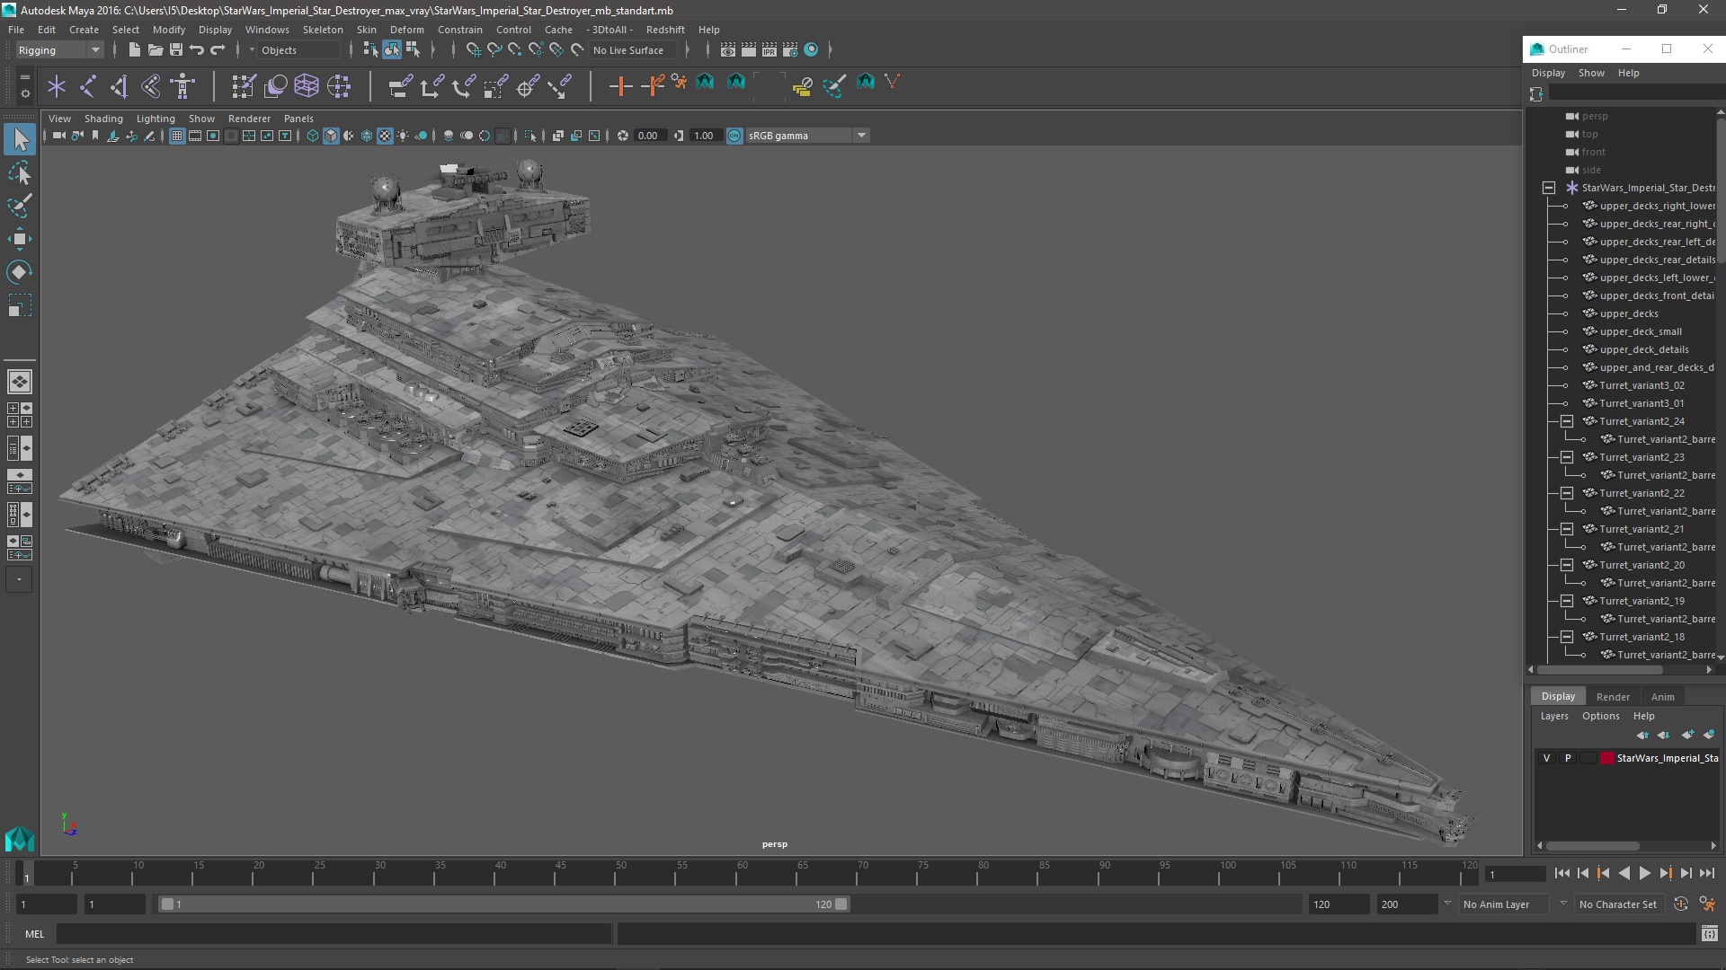Toggle P playback for StarWars_Imperial_Sta layer
This screenshot has height=970, width=1726.
1568,758
